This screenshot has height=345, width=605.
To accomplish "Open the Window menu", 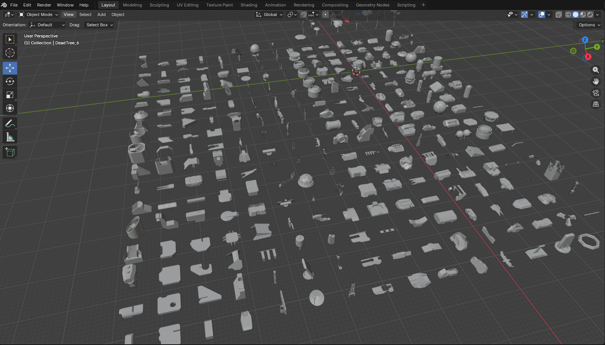I will click(x=65, y=5).
